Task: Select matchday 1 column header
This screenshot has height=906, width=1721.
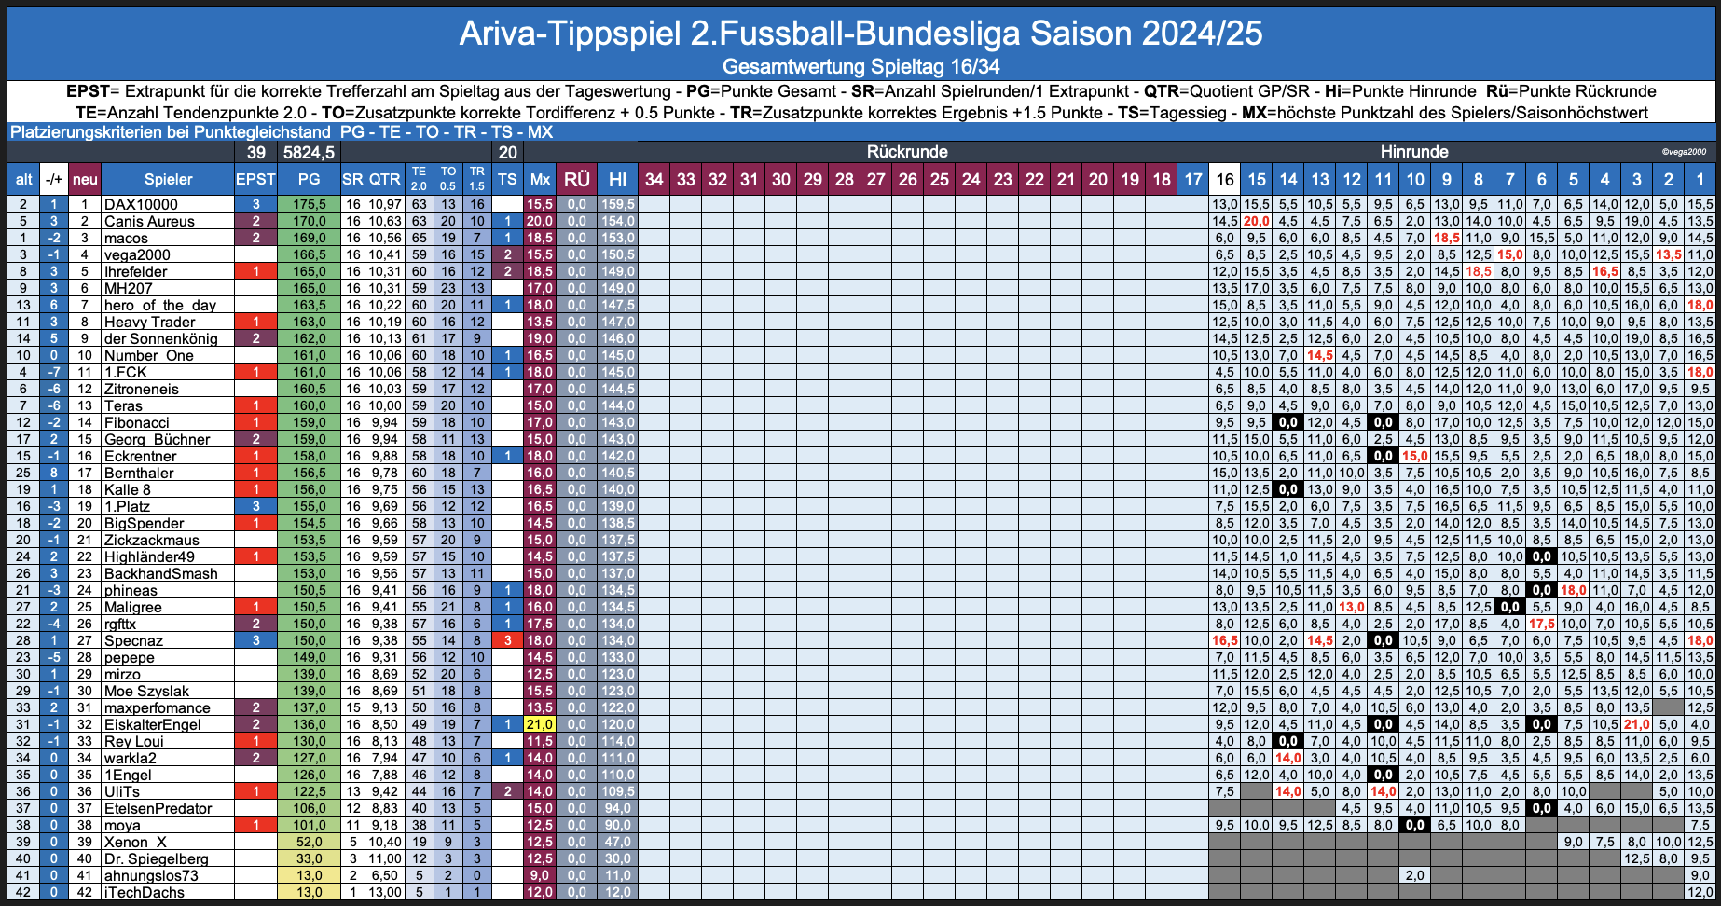Action: pyautogui.click(x=1700, y=180)
